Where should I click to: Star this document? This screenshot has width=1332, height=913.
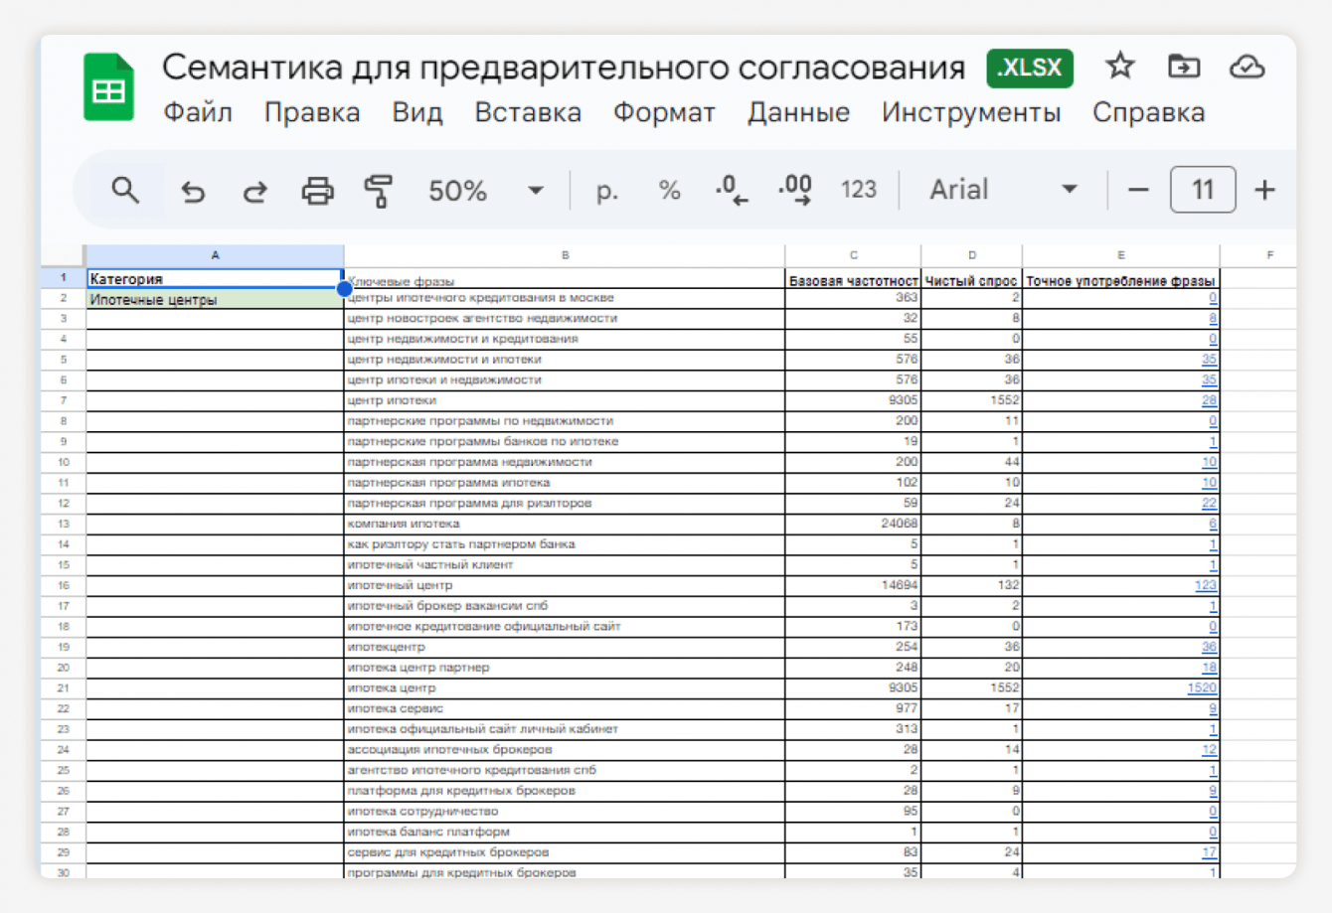tap(1120, 67)
